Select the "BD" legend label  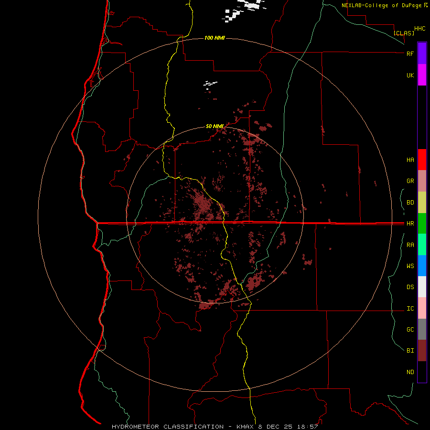coord(410,203)
